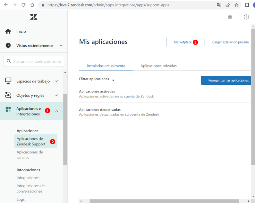The width and height of the screenshot is (255, 203).
Task: Click the sidebar vertical scrollbar thumb
Action: tap(65, 129)
